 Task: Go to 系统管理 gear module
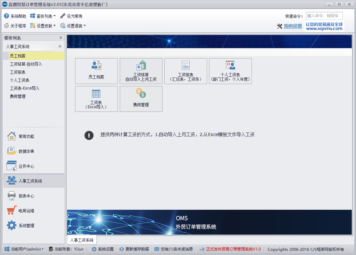[34, 226]
